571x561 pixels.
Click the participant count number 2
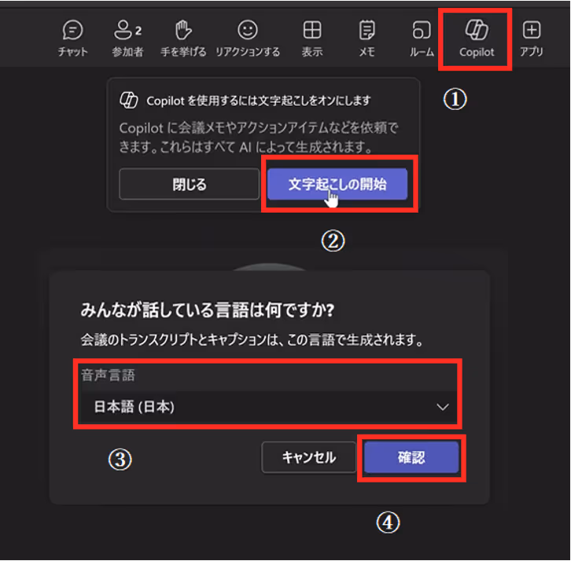pos(138,31)
